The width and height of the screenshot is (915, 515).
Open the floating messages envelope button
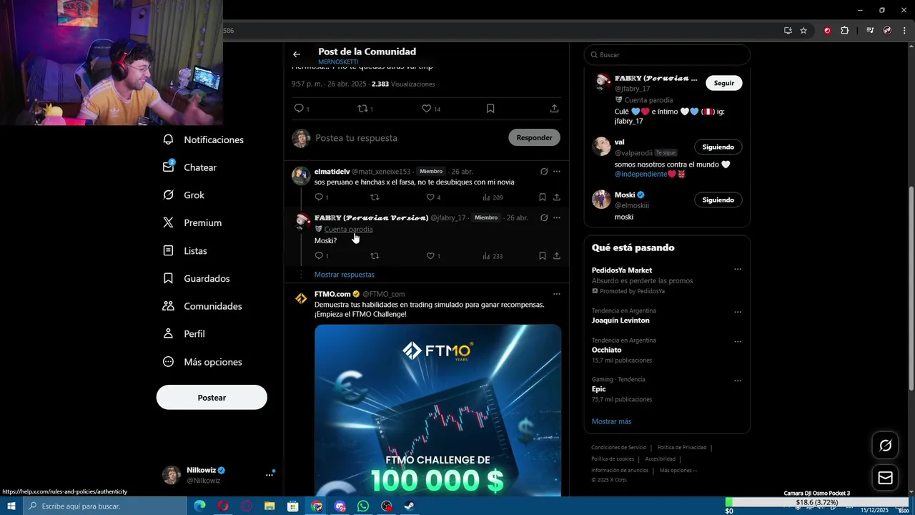point(885,478)
